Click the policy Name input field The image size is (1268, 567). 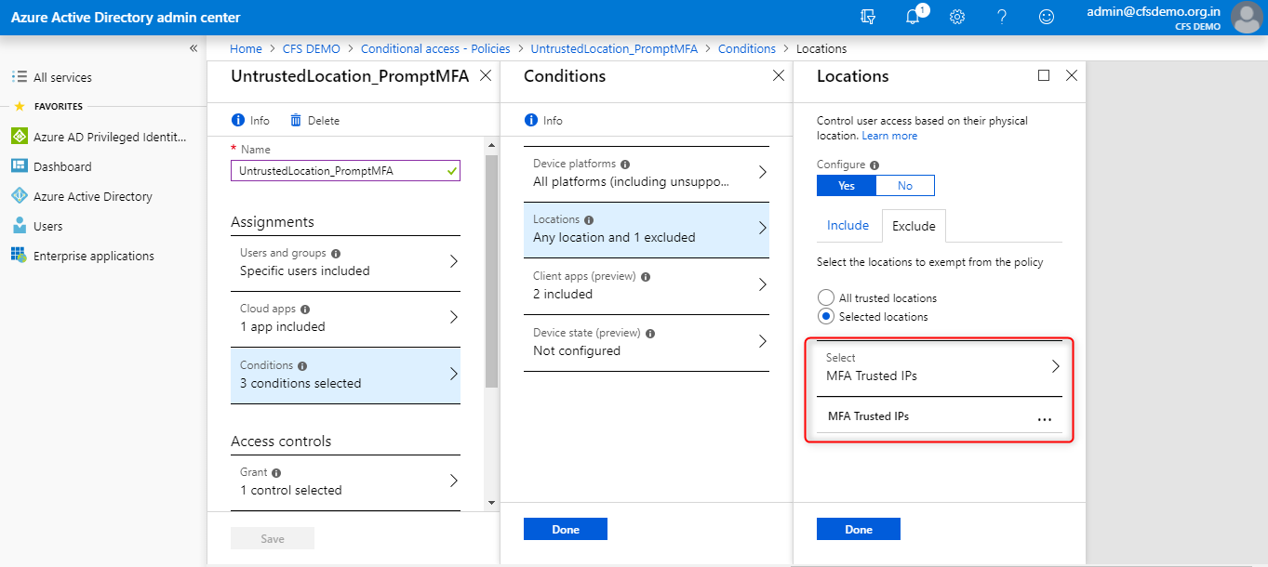[x=345, y=171]
